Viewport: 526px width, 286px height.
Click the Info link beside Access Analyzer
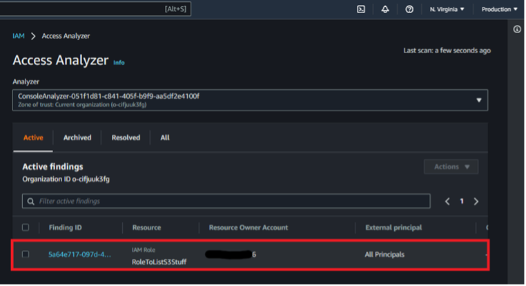[x=119, y=62]
